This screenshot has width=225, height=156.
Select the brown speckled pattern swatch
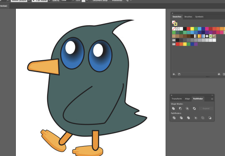click(x=214, y=36)
